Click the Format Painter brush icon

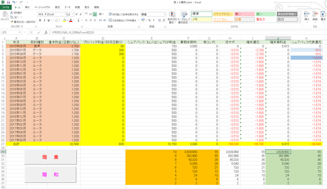click(12, 21)
